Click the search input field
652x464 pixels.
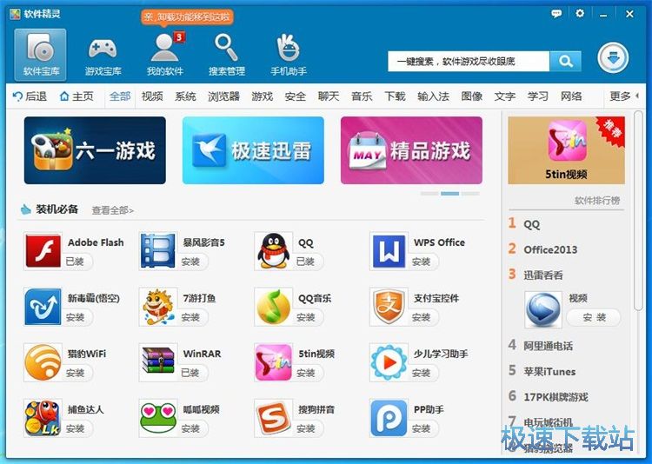[x=469, y=62]
